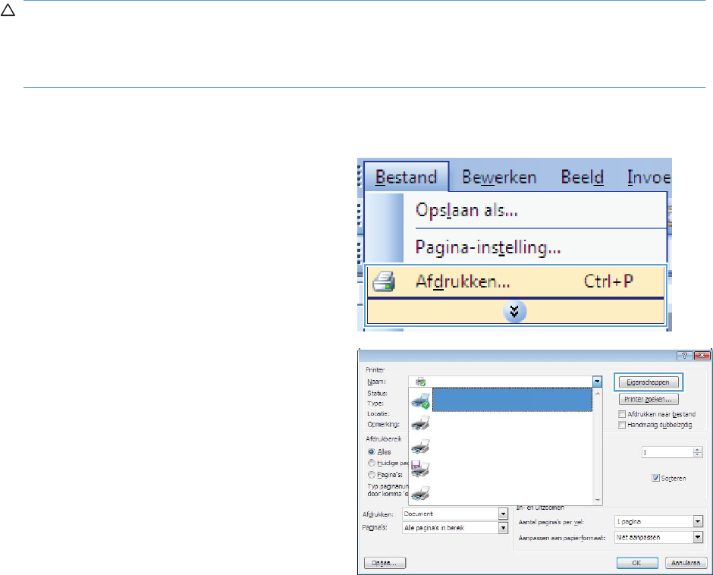
Task: Open the Alle pagina's in bereik dropdown
Action: [x=503, y=528]
